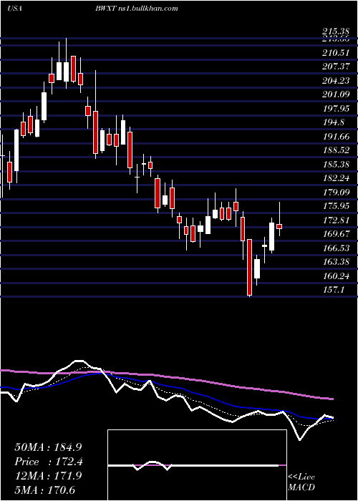The width and height of the screenshot is (358, 501).
Task: Click the 185.38 price level label
Action: tap(336, 164)
